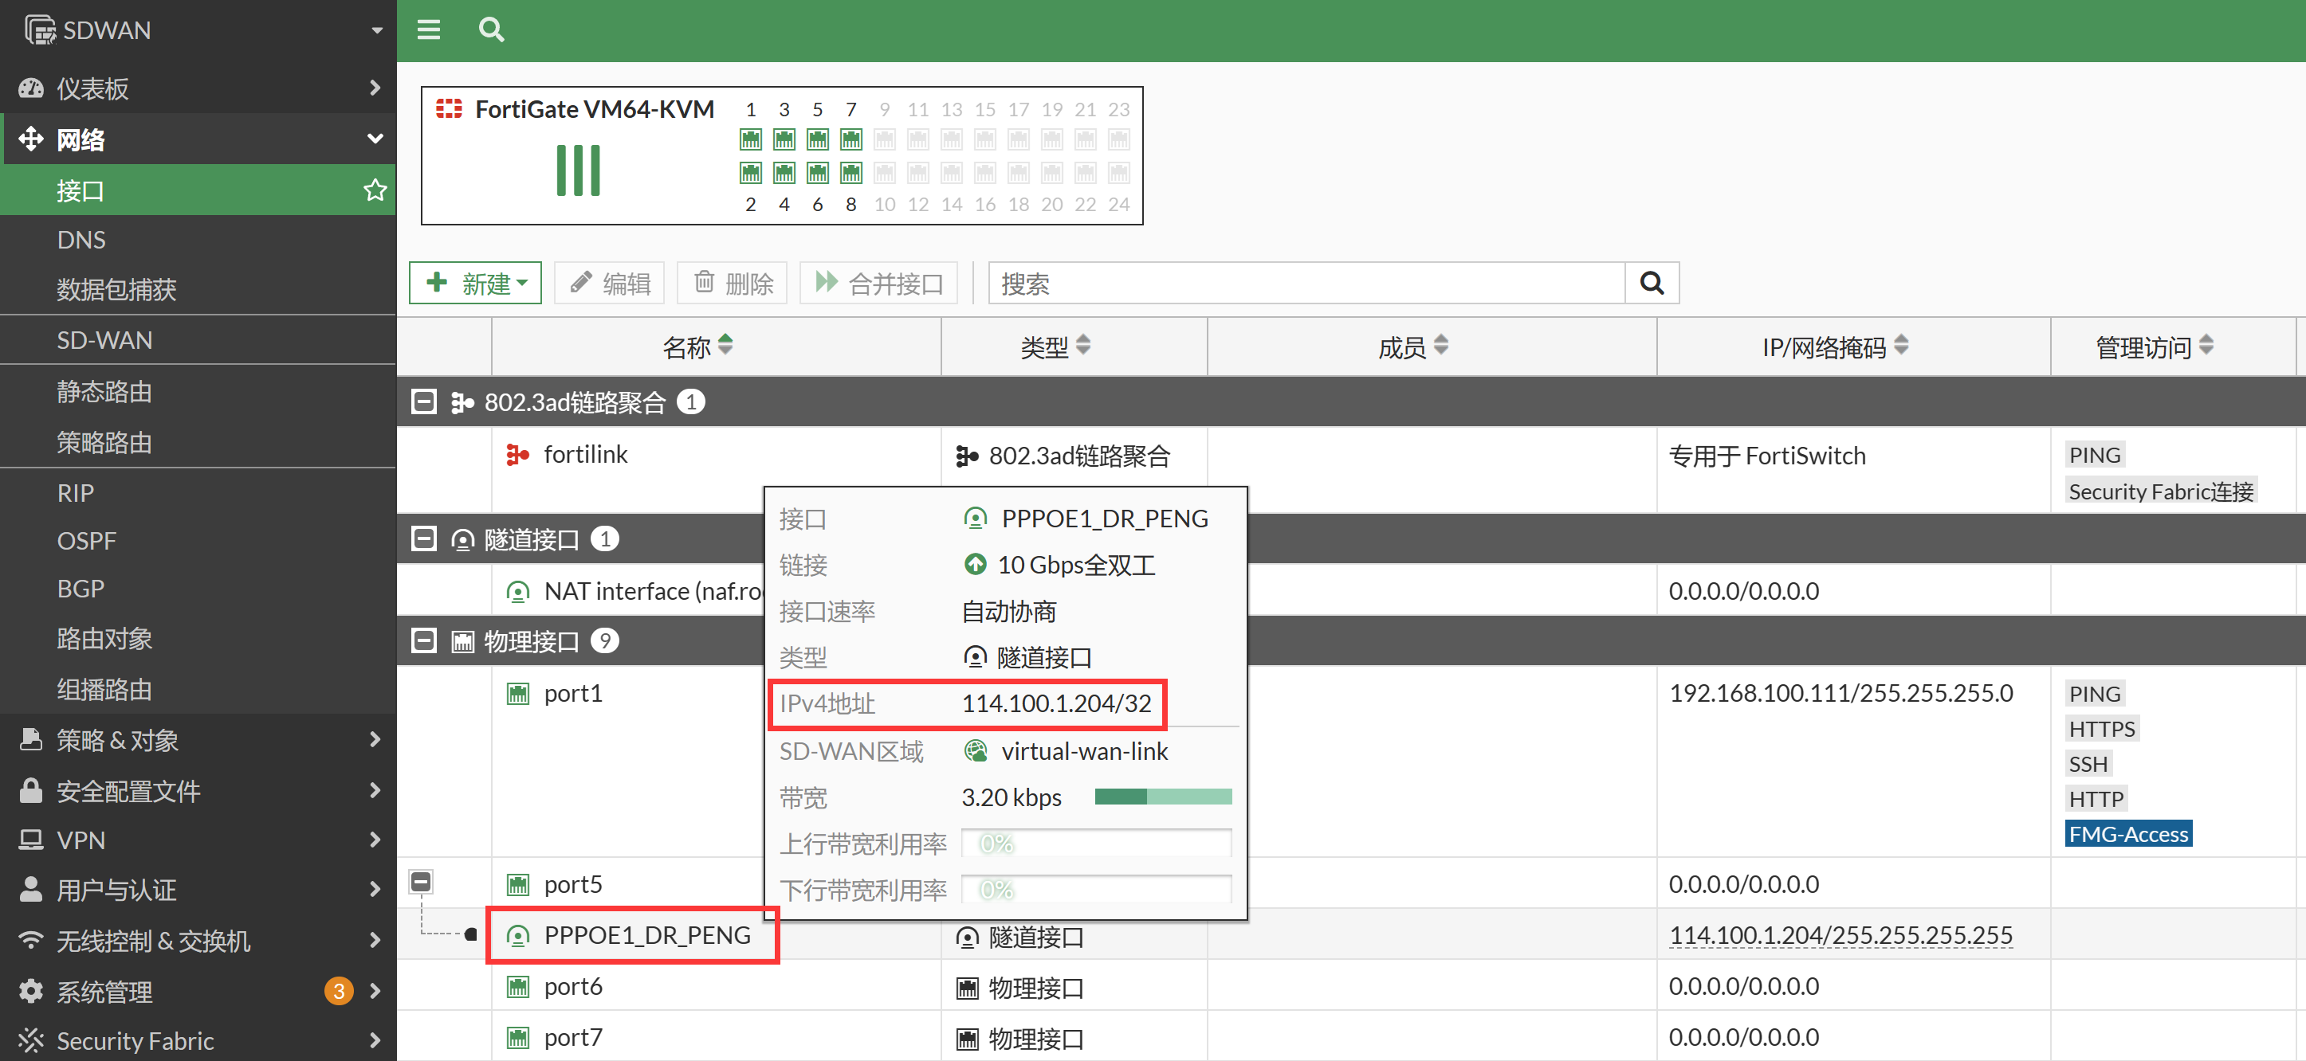Click the hamburger menu icon in header

pyautogui.click(x=429, y=29)
